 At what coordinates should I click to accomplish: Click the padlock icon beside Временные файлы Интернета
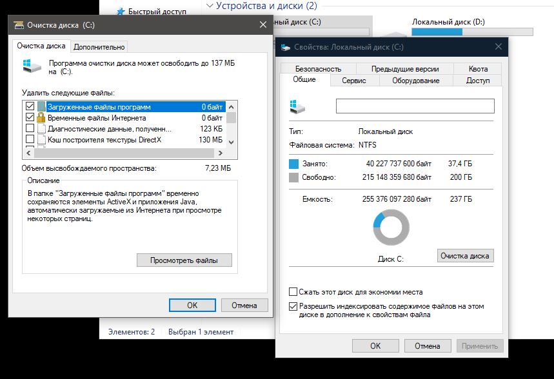point(41,118)
